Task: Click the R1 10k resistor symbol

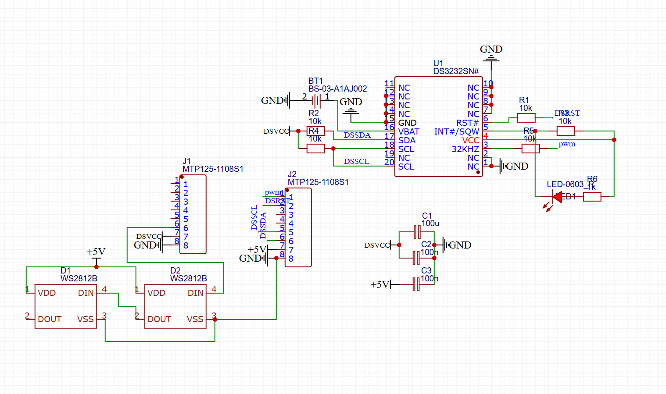Action: click(526, 118)
